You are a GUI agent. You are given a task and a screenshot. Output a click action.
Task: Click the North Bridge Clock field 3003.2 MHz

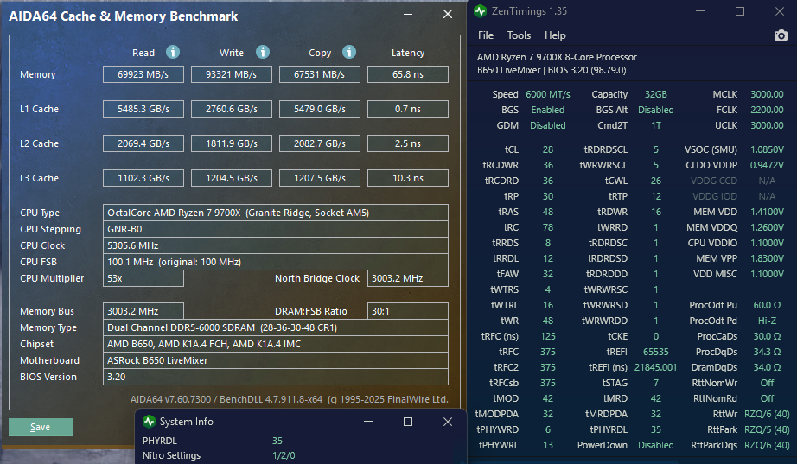coord(408,278)
